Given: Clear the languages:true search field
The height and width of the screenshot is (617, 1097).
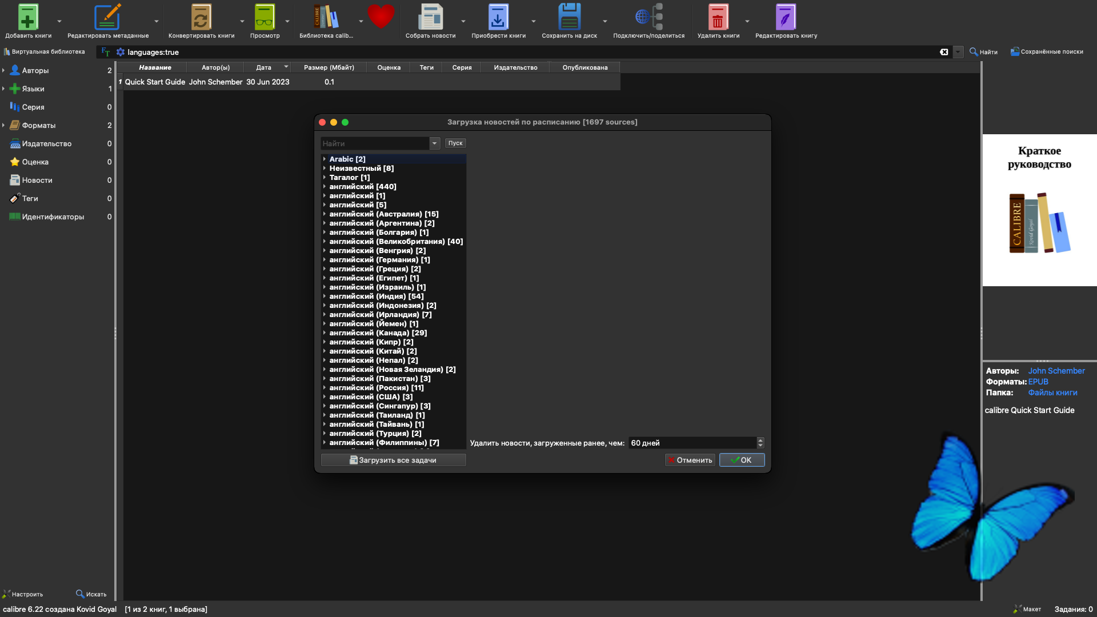Looking at the screenshot, I should pos(944,52).
